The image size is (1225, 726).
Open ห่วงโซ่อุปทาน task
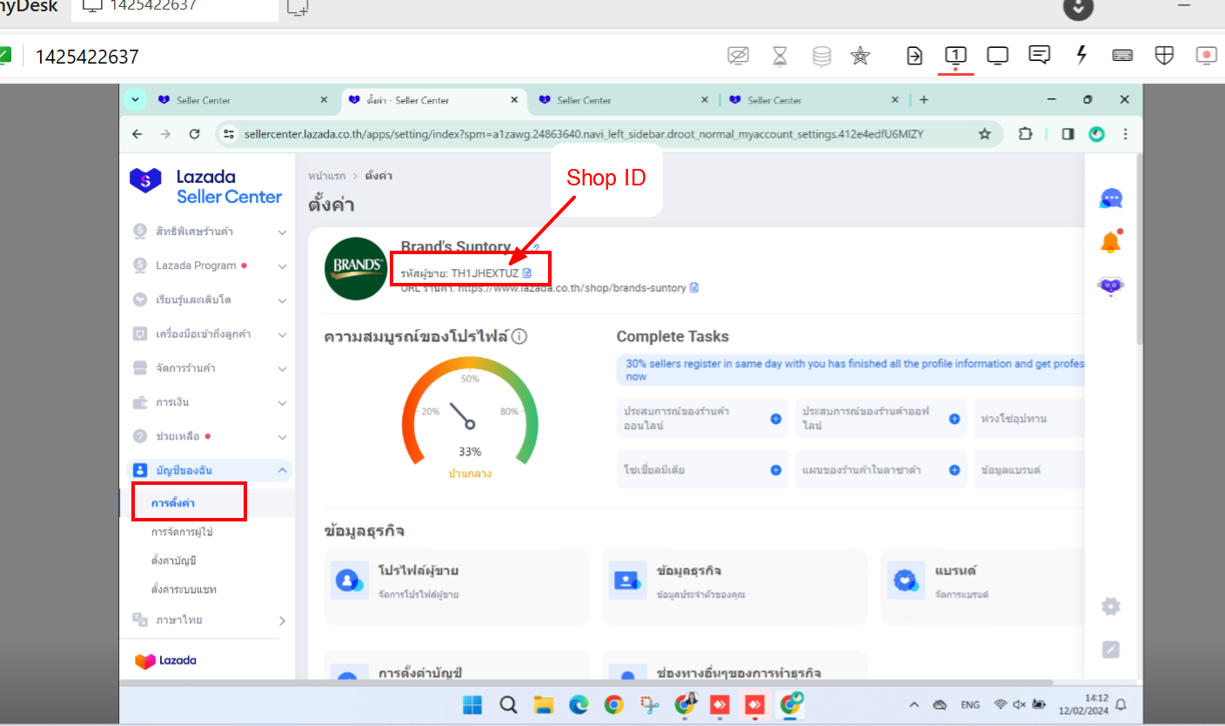[x=1028, y=419]
